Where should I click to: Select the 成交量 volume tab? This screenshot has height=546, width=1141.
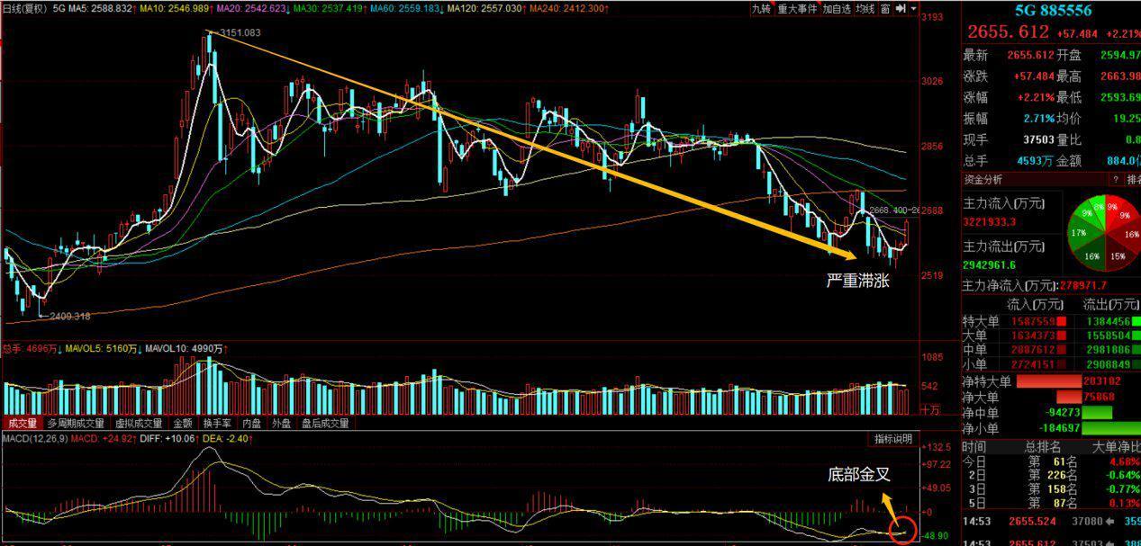click(x=23, y=423)
